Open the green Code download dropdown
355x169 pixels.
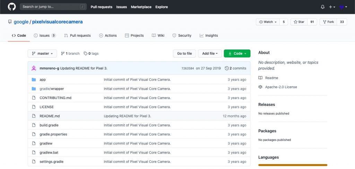click(x=237, y=54)
